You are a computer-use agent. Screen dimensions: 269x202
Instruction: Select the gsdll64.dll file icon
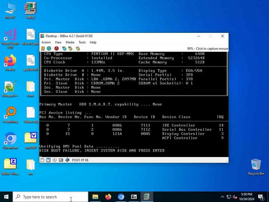[31, 63]
